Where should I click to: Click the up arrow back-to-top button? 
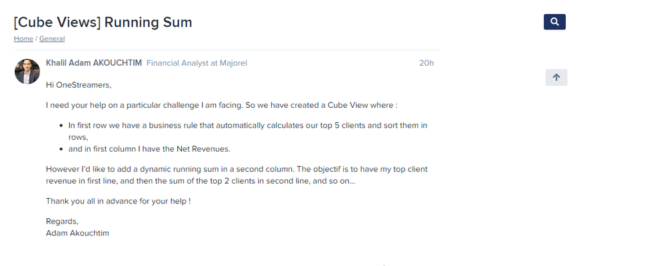[x=556, y=77]
